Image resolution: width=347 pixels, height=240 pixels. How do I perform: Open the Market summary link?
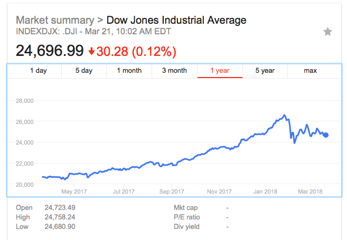click(x=55, y=21)
